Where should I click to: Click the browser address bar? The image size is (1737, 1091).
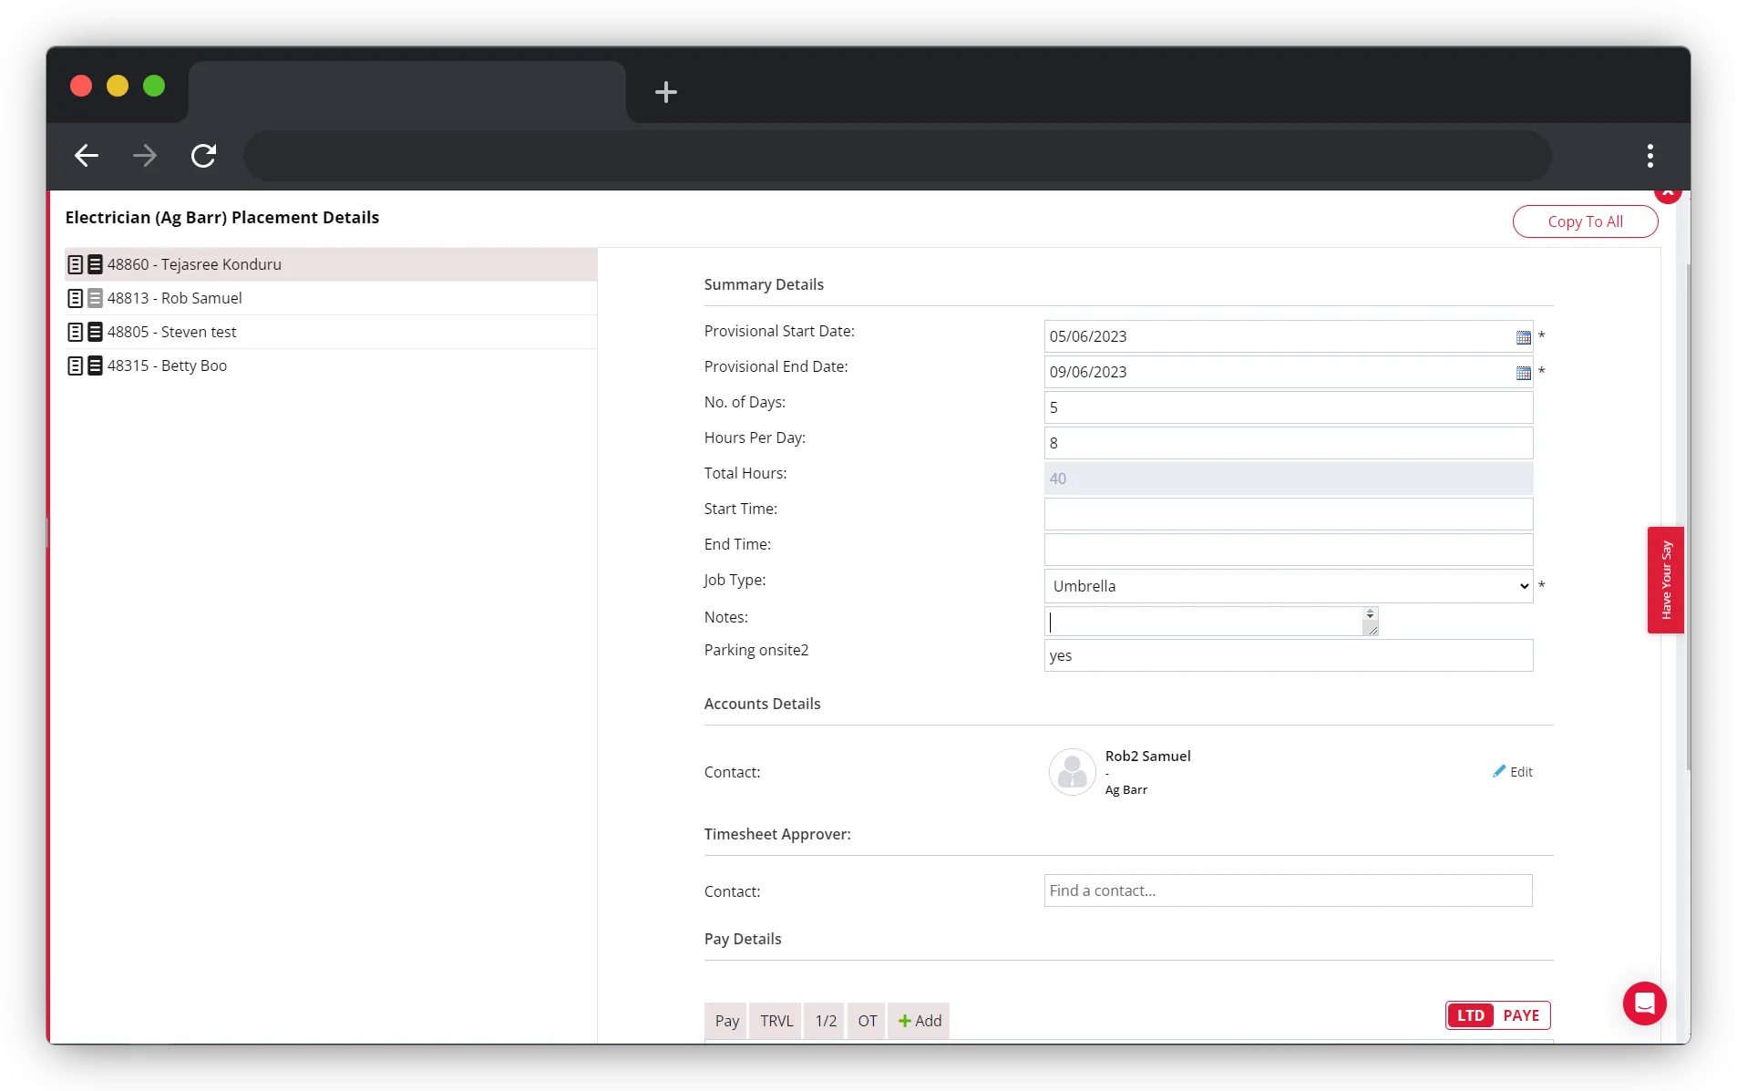click(x=898, y=156)
